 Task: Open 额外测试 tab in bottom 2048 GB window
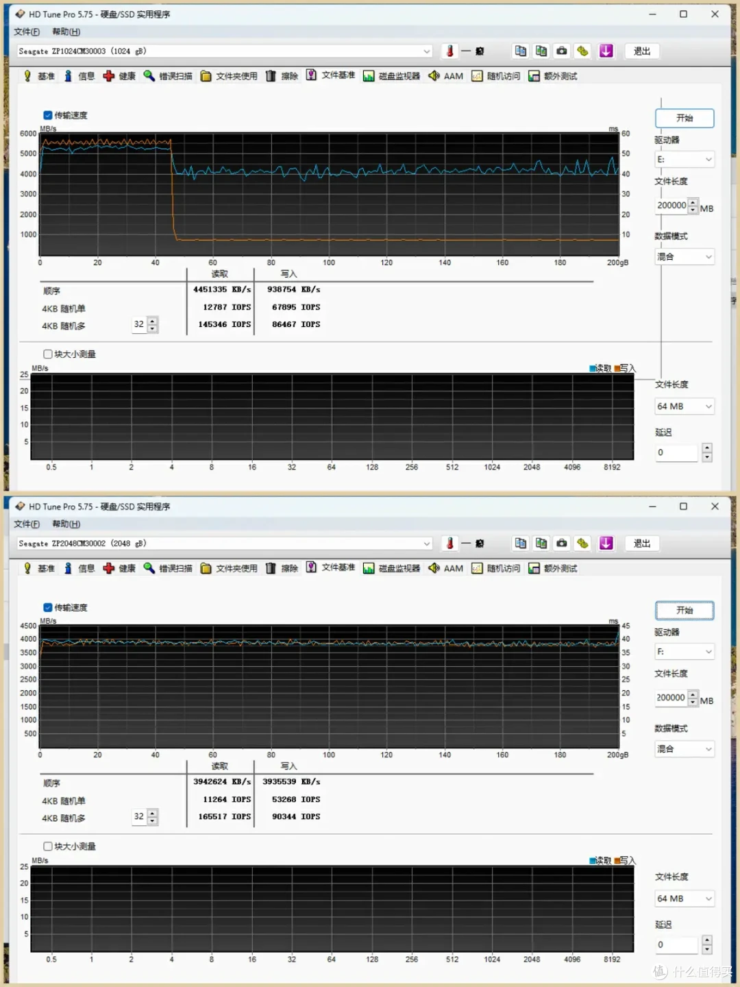[x=552, y=568]
